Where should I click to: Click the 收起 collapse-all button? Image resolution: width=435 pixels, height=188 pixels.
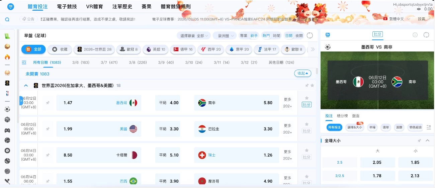pyautogui.click(x=302, y=73)
